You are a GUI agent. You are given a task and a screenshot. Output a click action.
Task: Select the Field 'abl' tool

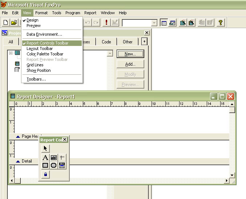[54, 157]
